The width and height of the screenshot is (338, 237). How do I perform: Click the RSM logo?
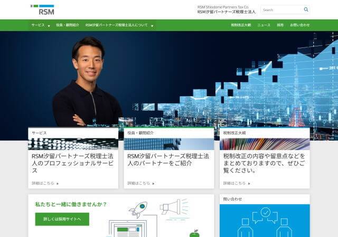(42, 10)
